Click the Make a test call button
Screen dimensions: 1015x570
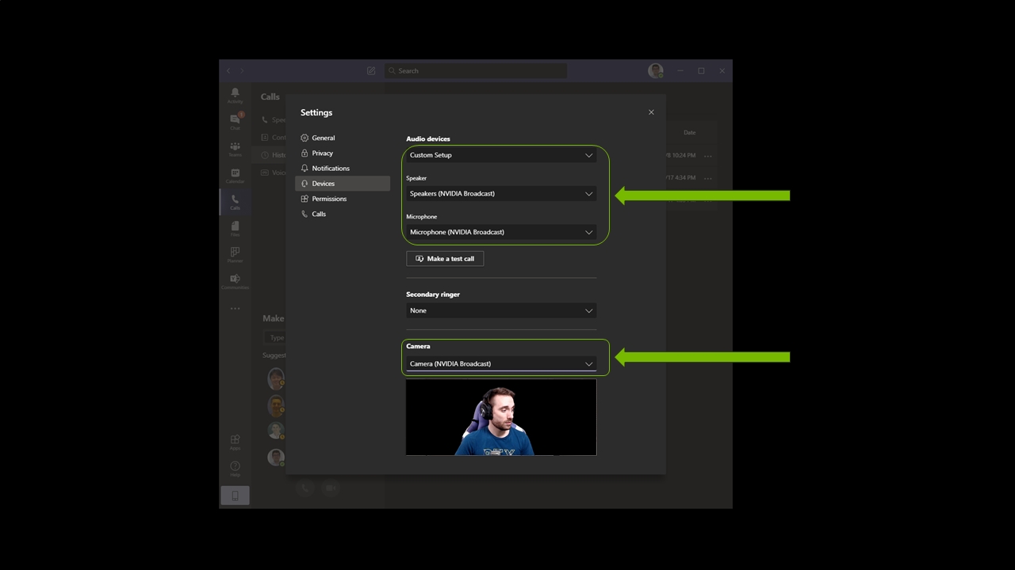click(x=445, y=259)
